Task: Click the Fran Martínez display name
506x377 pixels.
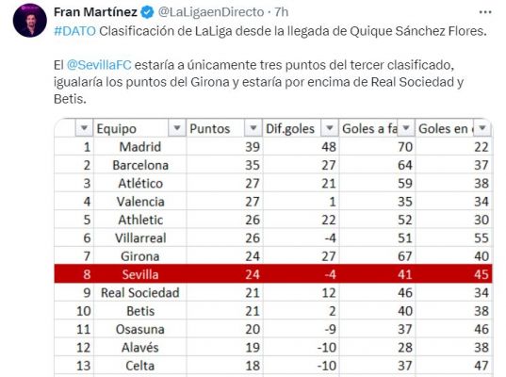Action: pyautogui.click(x=95, y=12)
